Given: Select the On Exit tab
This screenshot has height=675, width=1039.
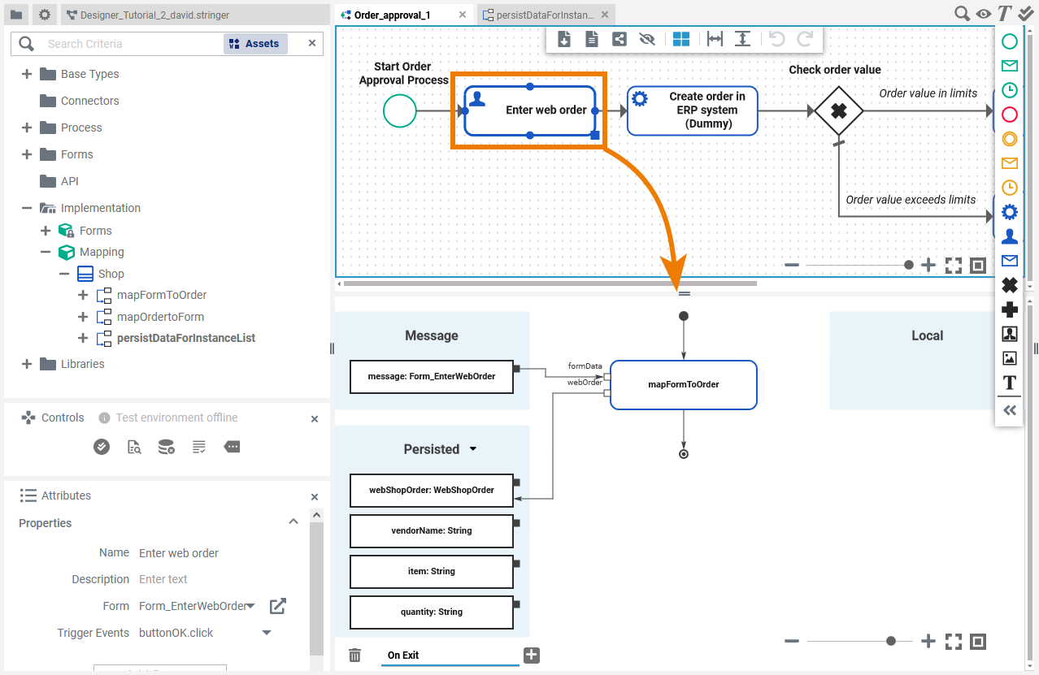Looking at the screenshot, I should coord(403,656).
